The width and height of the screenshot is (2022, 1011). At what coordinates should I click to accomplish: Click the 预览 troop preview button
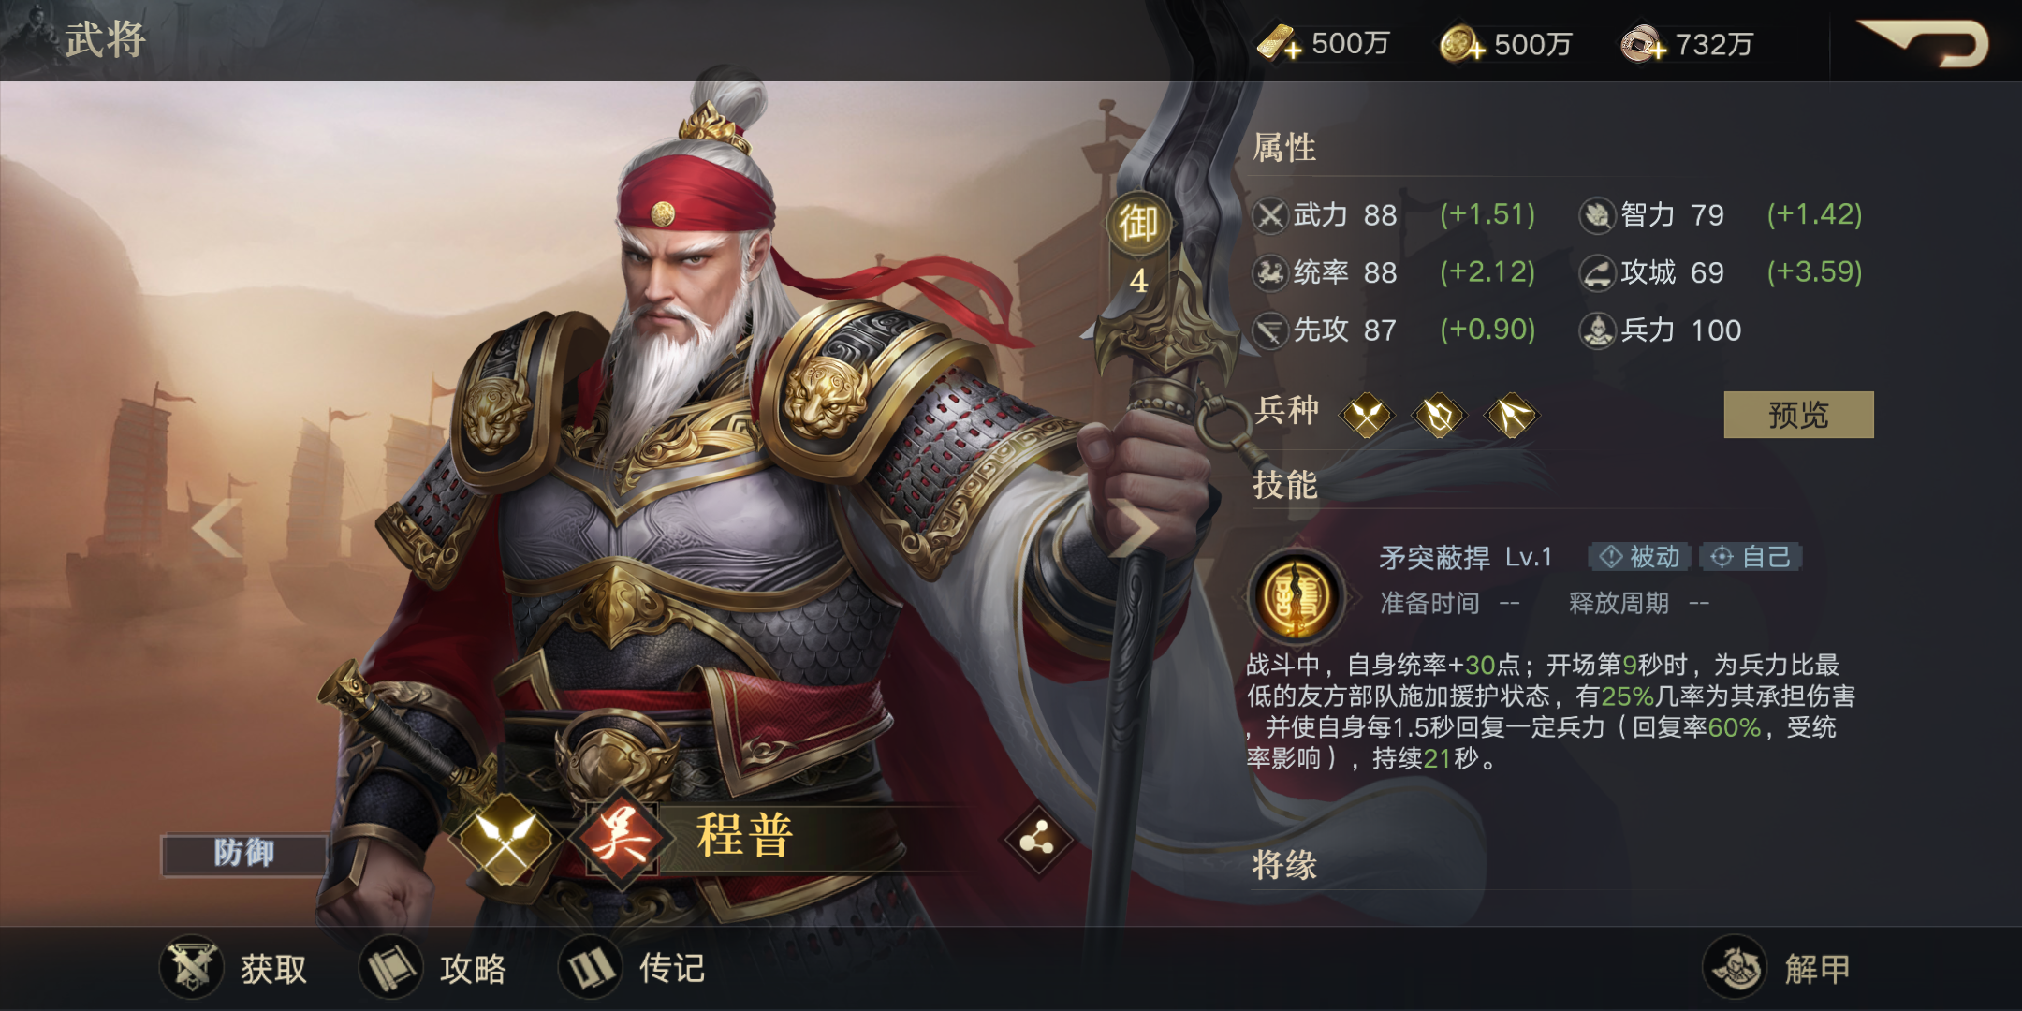[x=1798, y=415]
